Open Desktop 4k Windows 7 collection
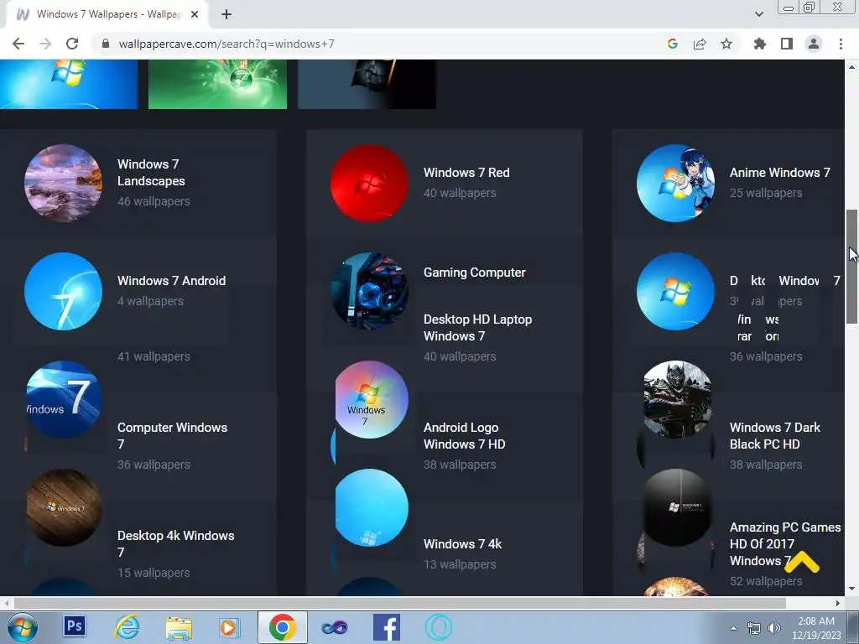This screenshot has width=859, height=644. pyautogui.click(x=176, y=543)
